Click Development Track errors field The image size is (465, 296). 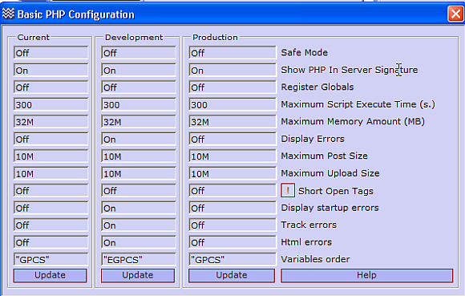click(x=139, y=225)
